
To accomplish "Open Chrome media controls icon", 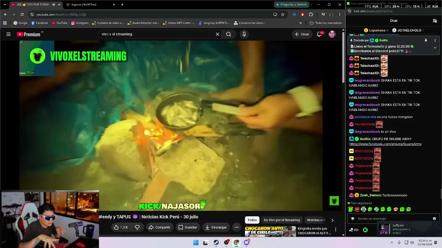I will [323, 14].
